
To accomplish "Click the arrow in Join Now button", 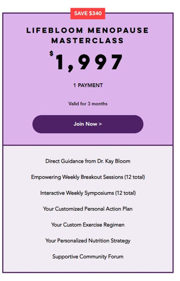I will pos(100,124).
